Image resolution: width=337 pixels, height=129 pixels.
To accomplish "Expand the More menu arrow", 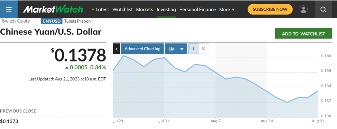I will 234,10.
